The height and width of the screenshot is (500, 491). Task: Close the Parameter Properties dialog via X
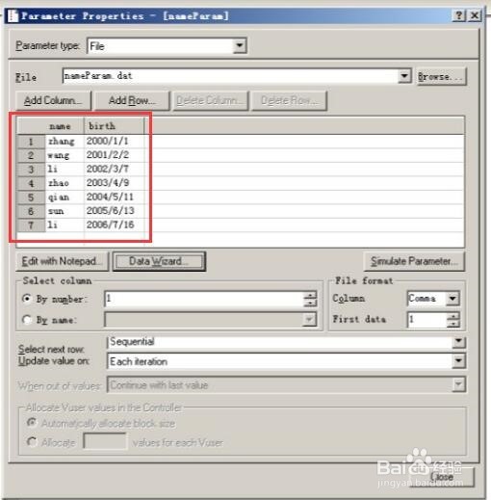pos(475,15)
